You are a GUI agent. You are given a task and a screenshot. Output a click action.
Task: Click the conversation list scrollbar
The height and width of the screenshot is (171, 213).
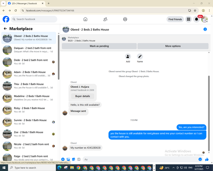coord(58,57)
